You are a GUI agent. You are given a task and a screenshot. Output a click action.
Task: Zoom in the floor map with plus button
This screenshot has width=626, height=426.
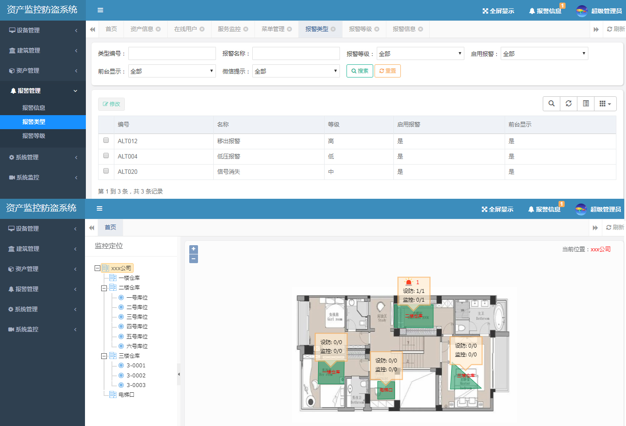pyautogui.click(x=194, y=249)
